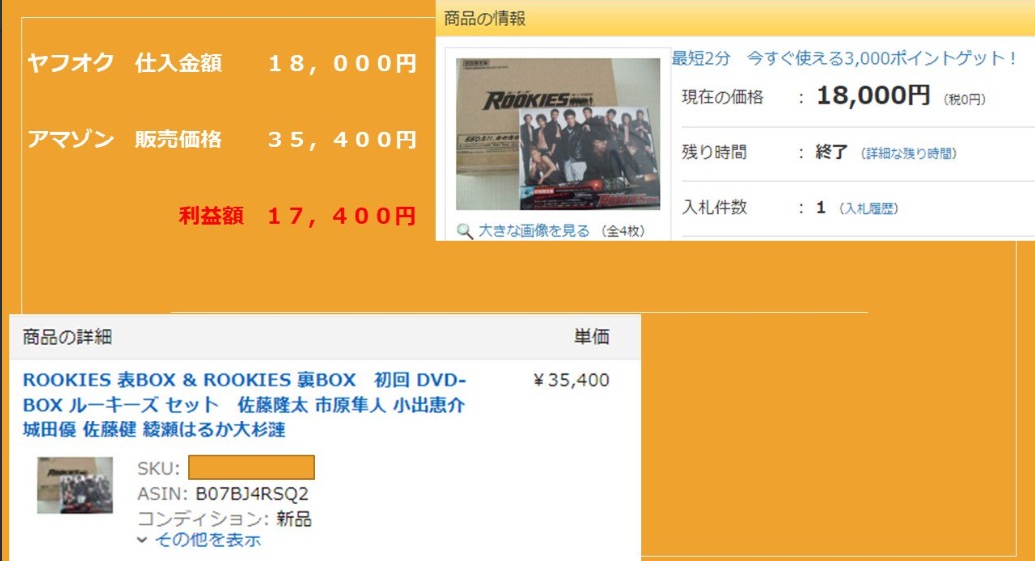This screenshot has width=1035, height=561.
Task: Click the chevron next to その他を表示
Action: tap(142, 540)
